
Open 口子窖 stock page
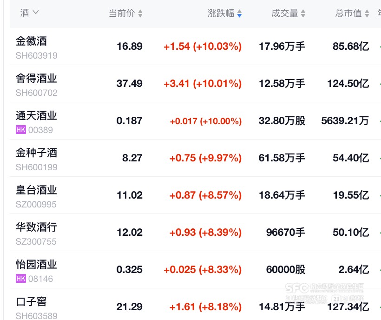(31, 301)
